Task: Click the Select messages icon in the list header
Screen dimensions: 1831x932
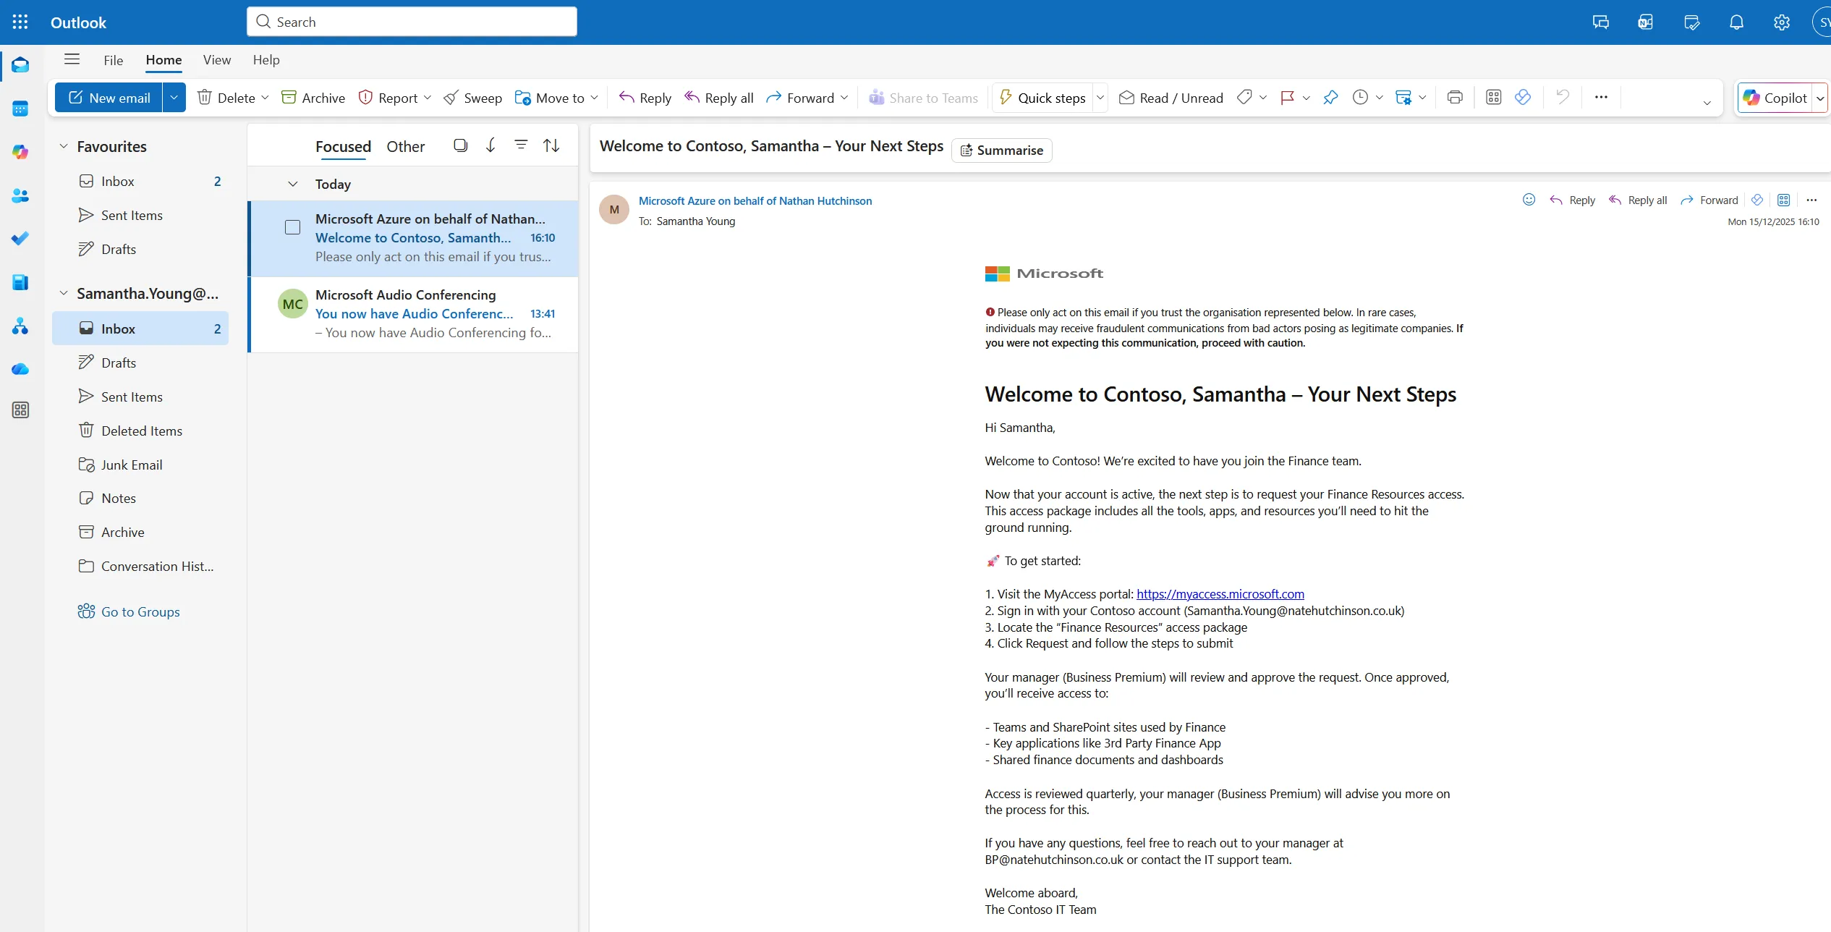Action: [460, 145]
